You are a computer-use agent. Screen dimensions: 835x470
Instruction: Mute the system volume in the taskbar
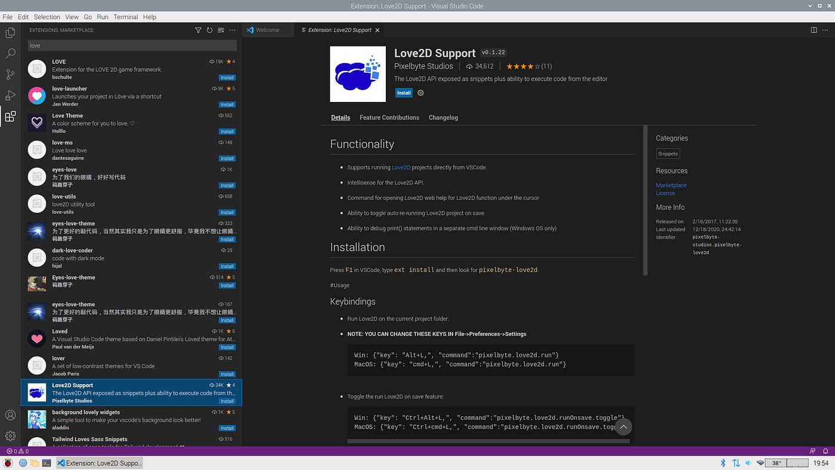pyautogui.click(x=749, y=462)
